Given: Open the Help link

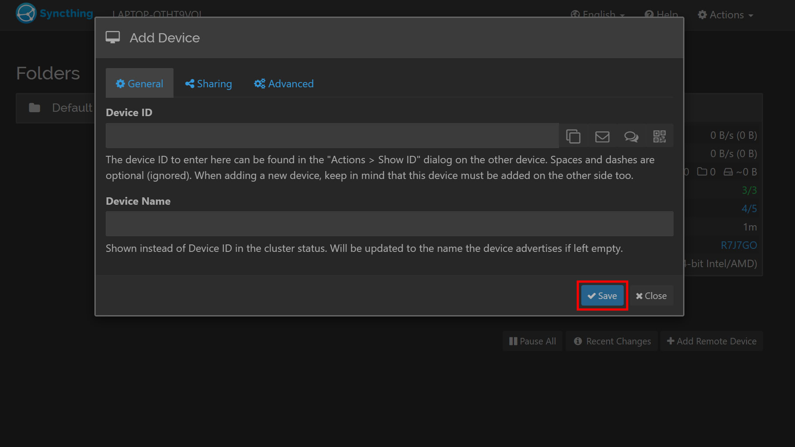Looking at the screenshot, I should tap(661, 15).
